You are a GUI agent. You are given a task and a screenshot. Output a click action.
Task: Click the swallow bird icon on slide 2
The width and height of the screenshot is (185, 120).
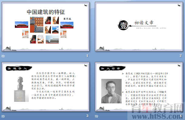(x=180, y=5)
